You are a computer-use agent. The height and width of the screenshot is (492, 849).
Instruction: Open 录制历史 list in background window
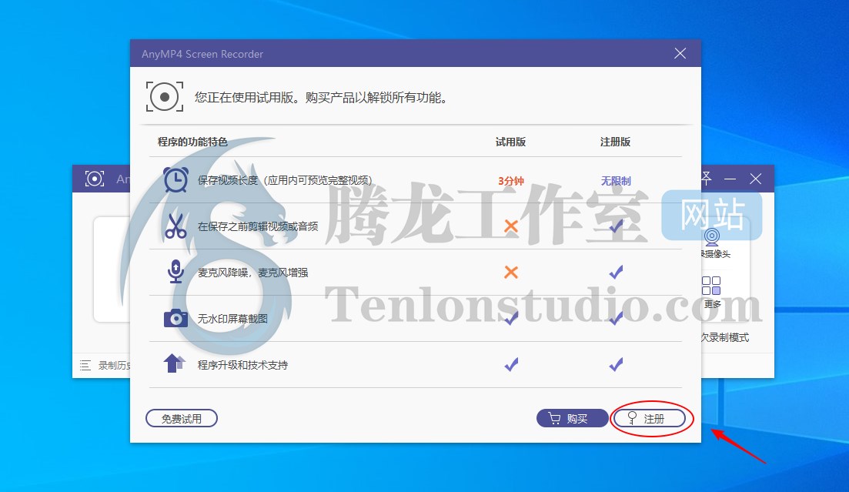click(105, 365)
